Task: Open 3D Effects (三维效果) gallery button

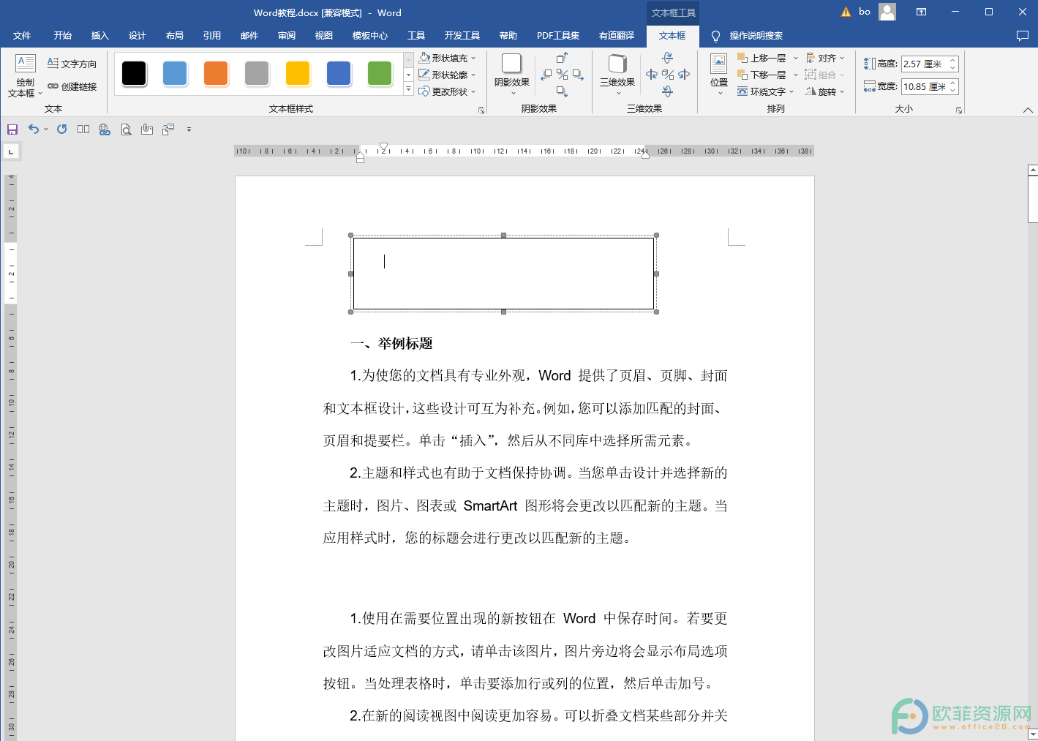Action: point(617,75)
